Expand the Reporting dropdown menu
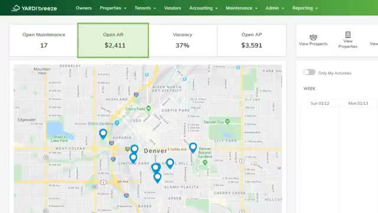The image size is (378, 213). 305,8
